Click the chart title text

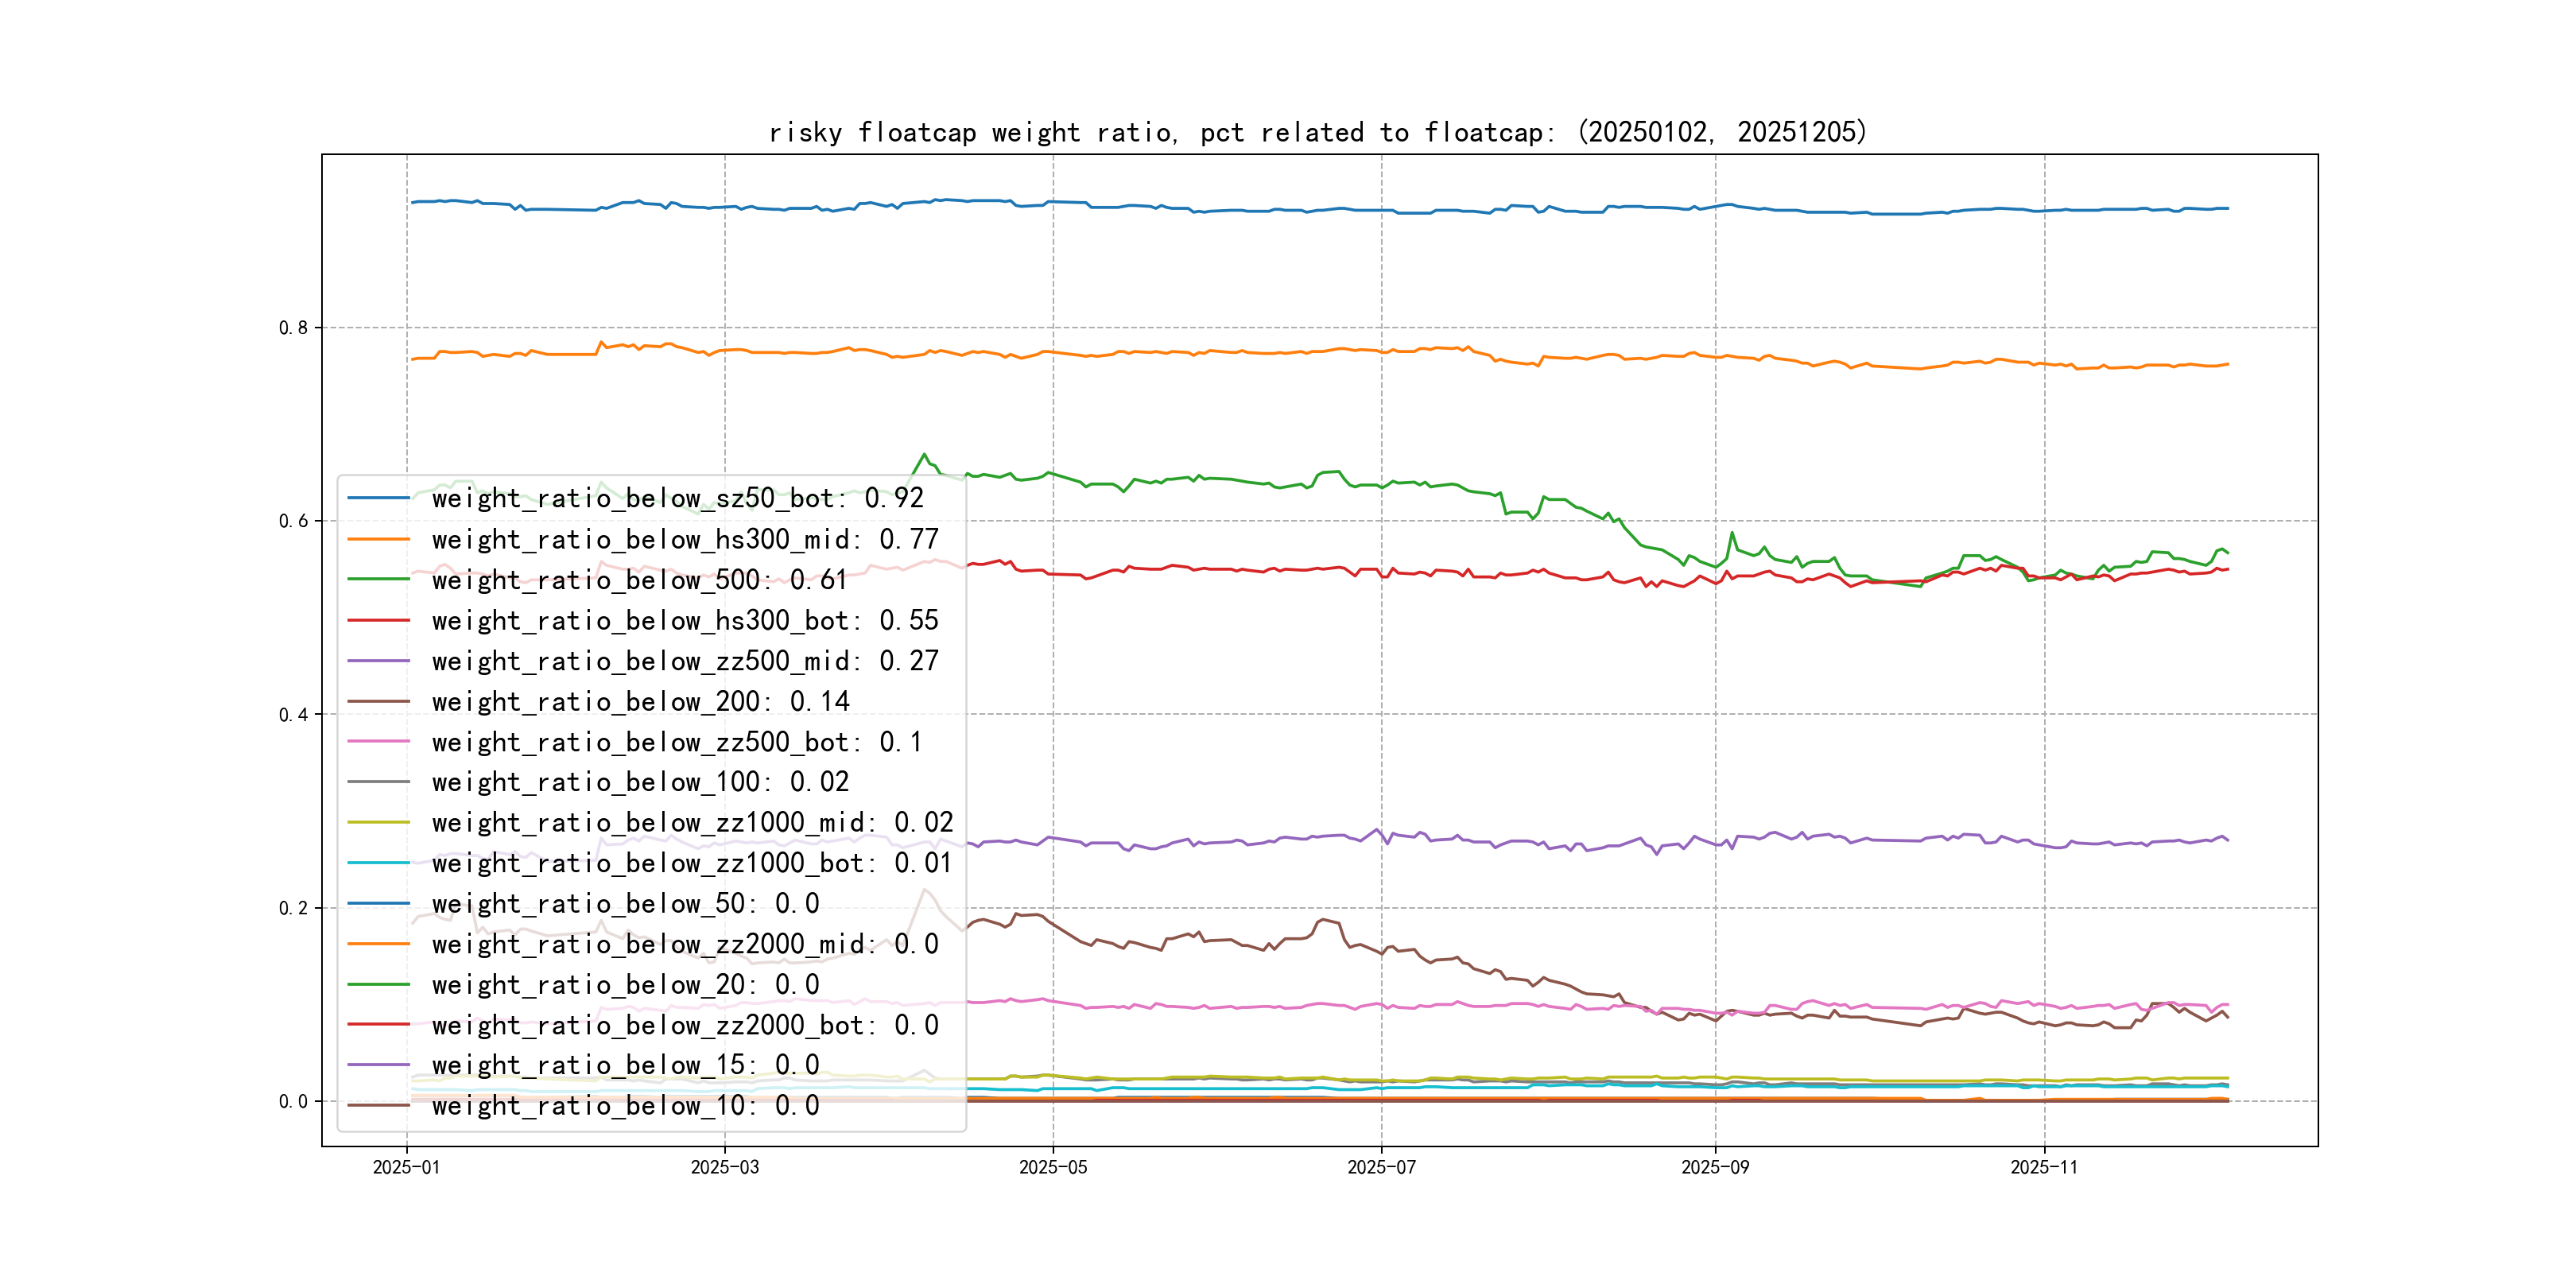pyautogui.click(x=1317, y=133)
